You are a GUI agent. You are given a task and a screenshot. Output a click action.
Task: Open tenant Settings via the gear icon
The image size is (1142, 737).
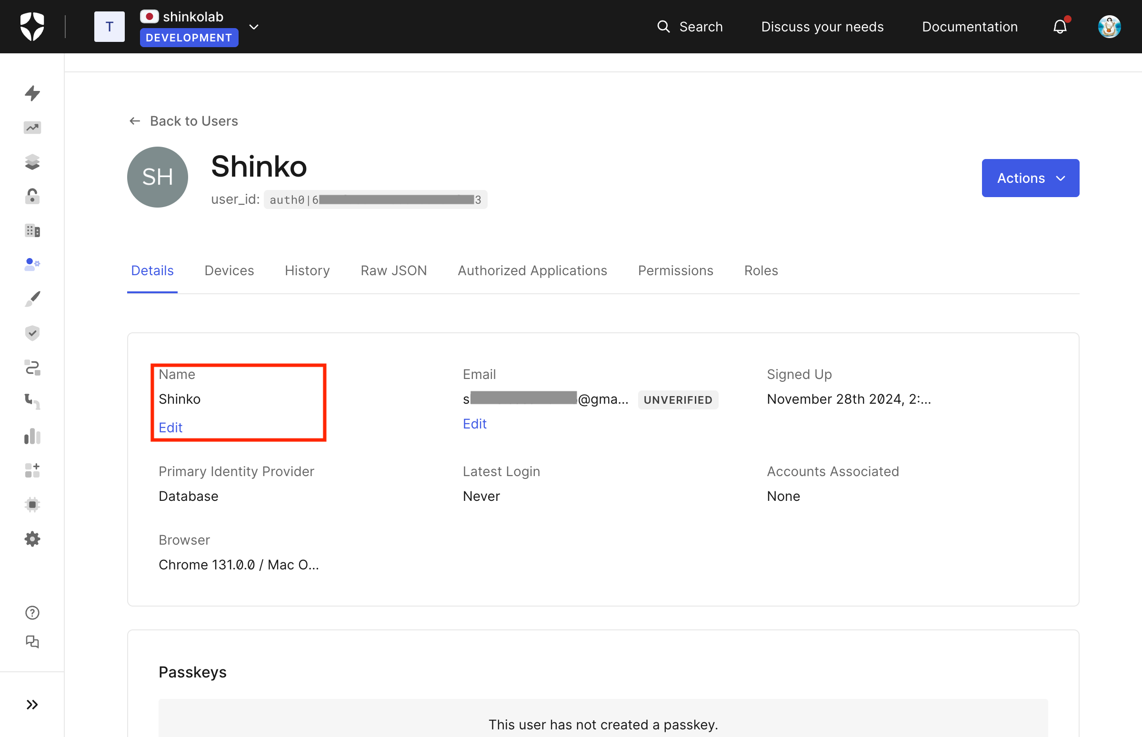pyautogui.click(x=32, y=539)
